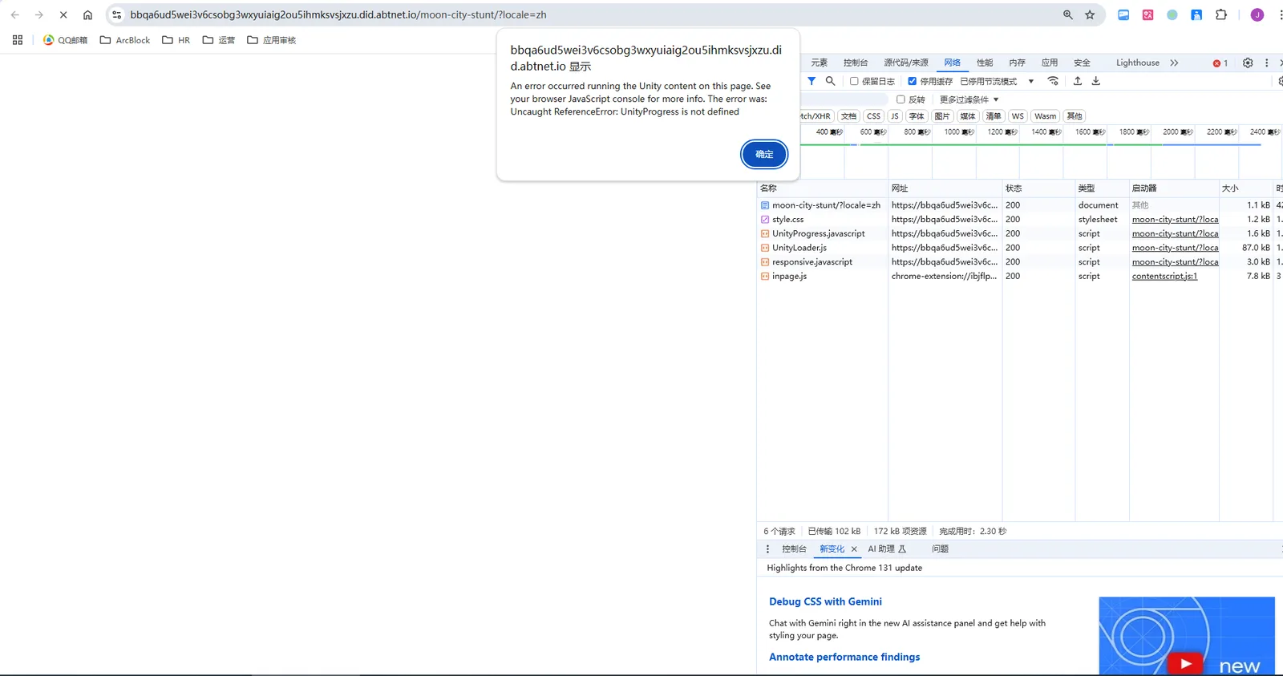Open the Extensions puzzle piece menu
Image resolution: width=1283 pixels, height=676 pixels.
click(1221, 14)
